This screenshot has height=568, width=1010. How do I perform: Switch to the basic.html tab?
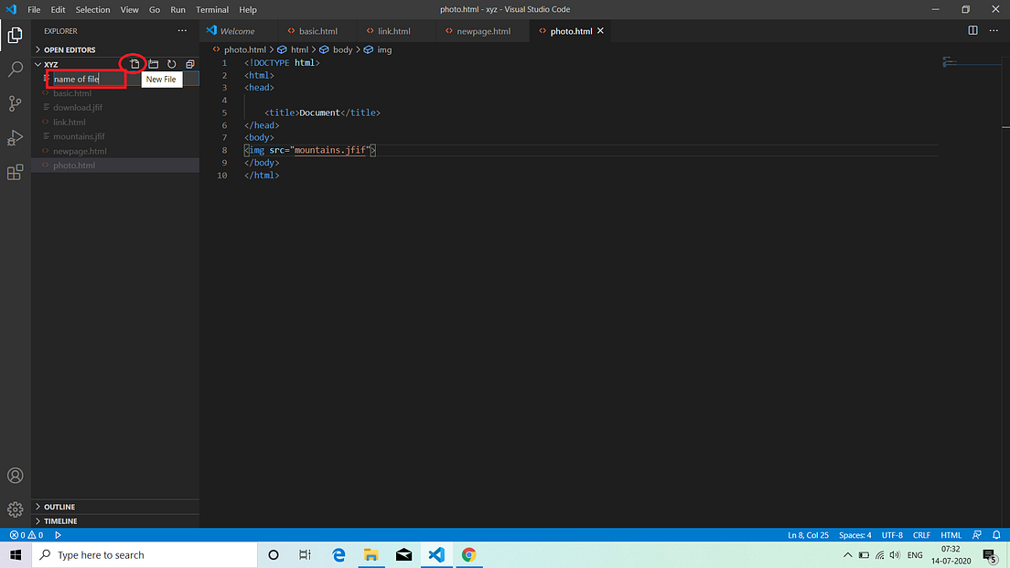click(317, 31)
